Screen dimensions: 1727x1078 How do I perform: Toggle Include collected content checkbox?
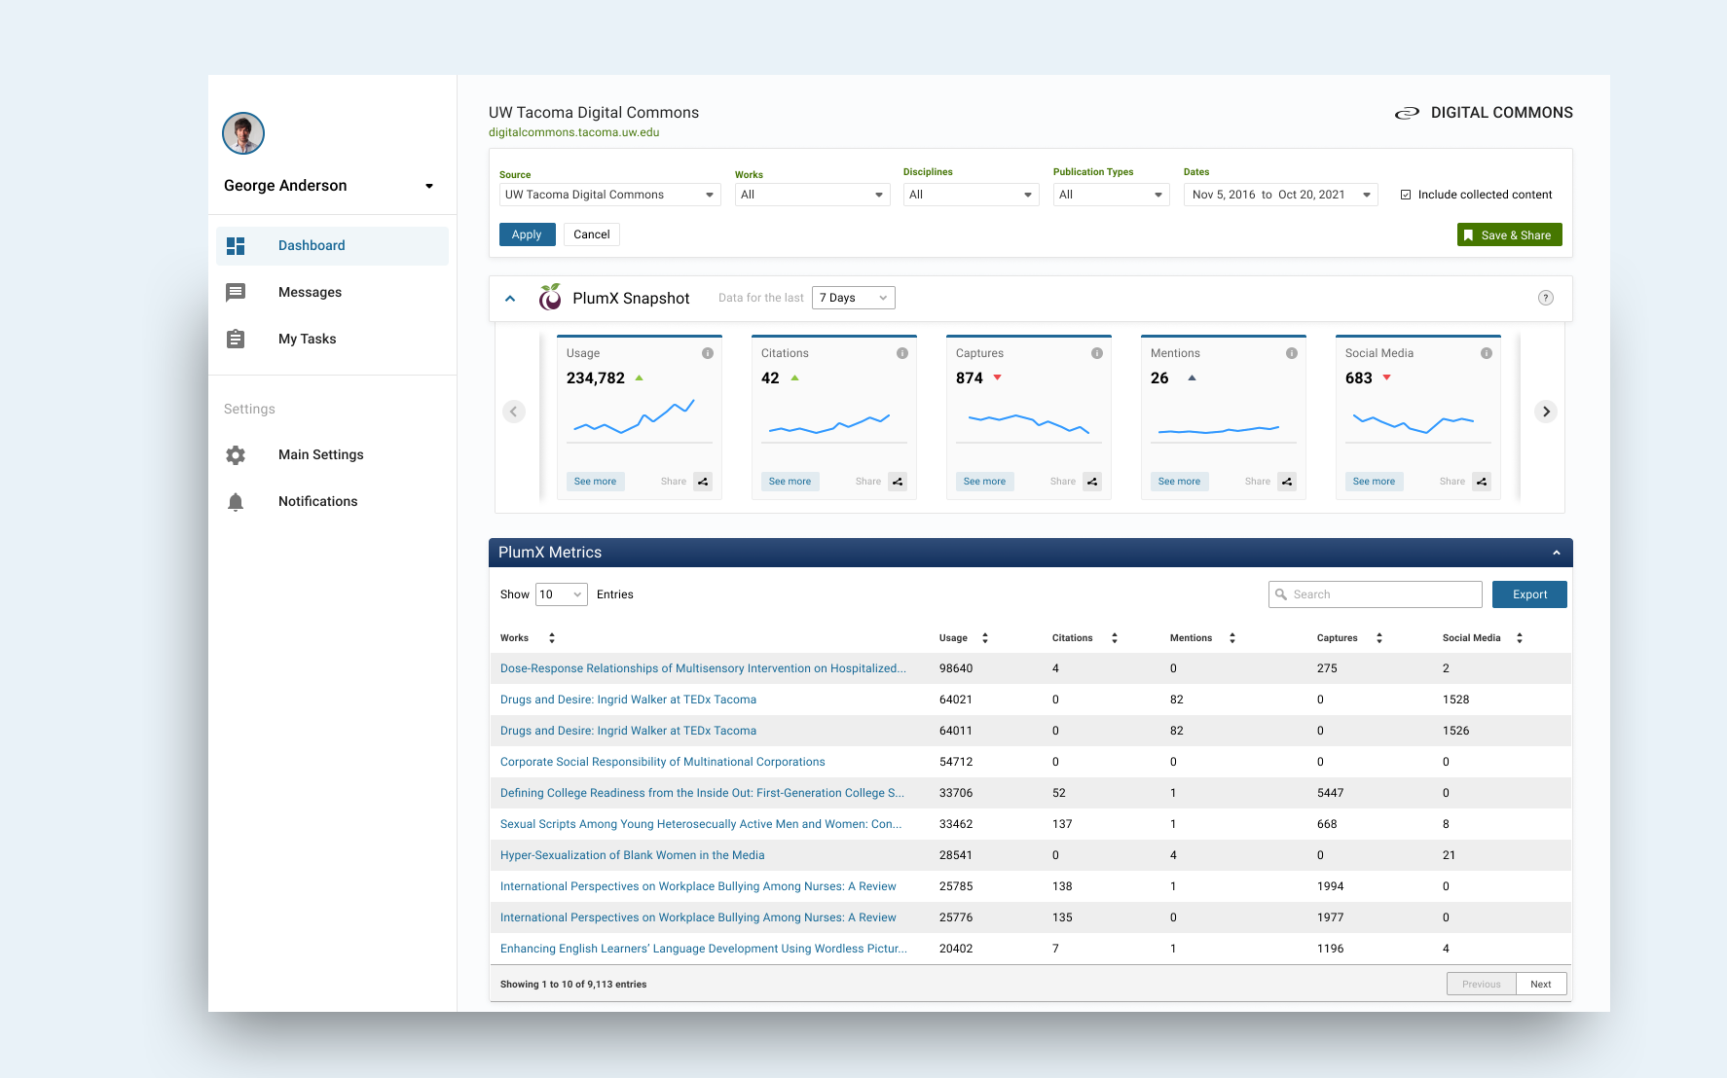1406,195
